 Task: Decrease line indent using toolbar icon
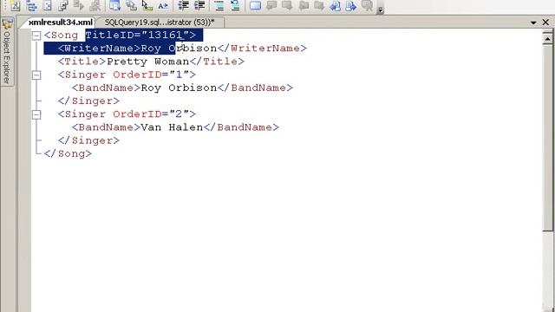(x=183, y=5)
